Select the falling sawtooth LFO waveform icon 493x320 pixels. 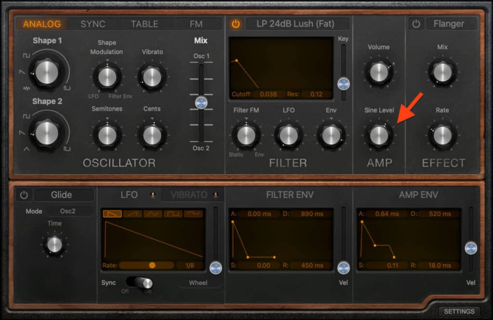click(112, 214)
